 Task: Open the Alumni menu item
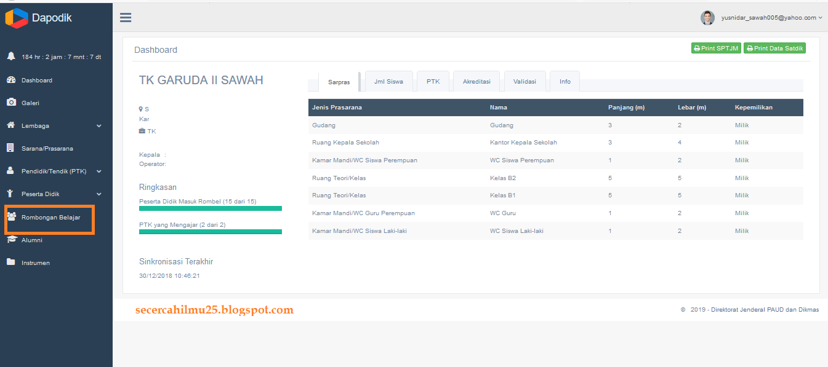tap(32, 240)
